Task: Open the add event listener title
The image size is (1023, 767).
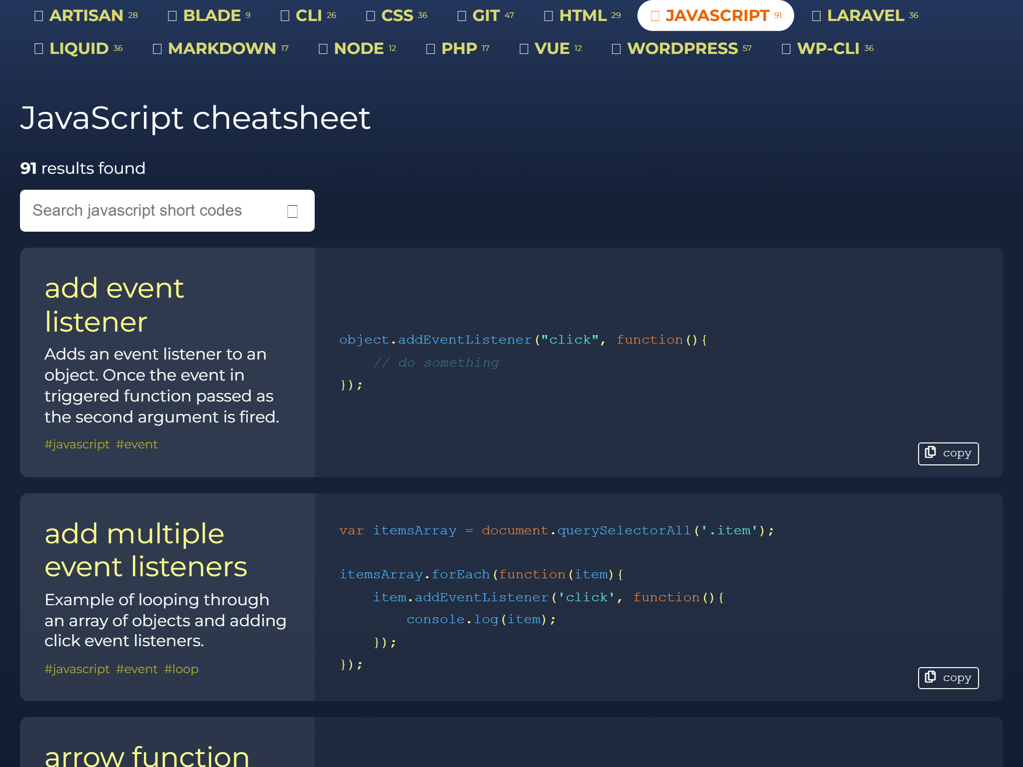Action: (114, 304)
